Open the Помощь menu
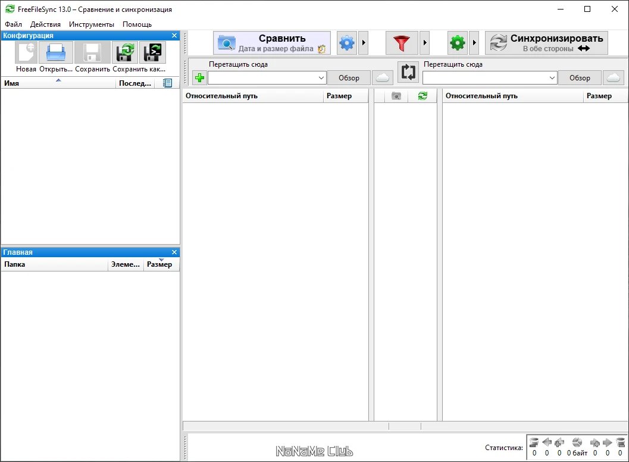 click(x=137, y=24)
